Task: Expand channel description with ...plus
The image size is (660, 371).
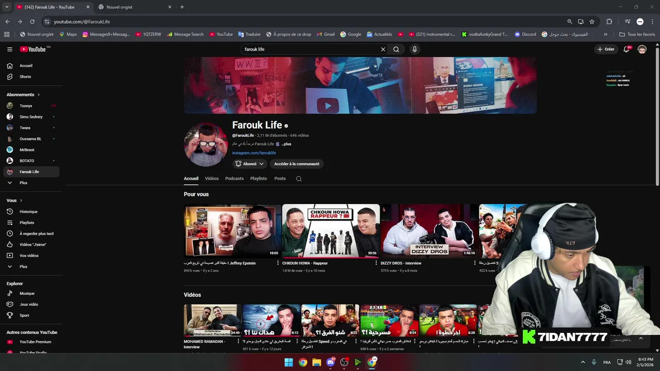Action: tap(286, 144)
